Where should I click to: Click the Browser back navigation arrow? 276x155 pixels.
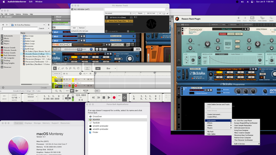(3, 25)
